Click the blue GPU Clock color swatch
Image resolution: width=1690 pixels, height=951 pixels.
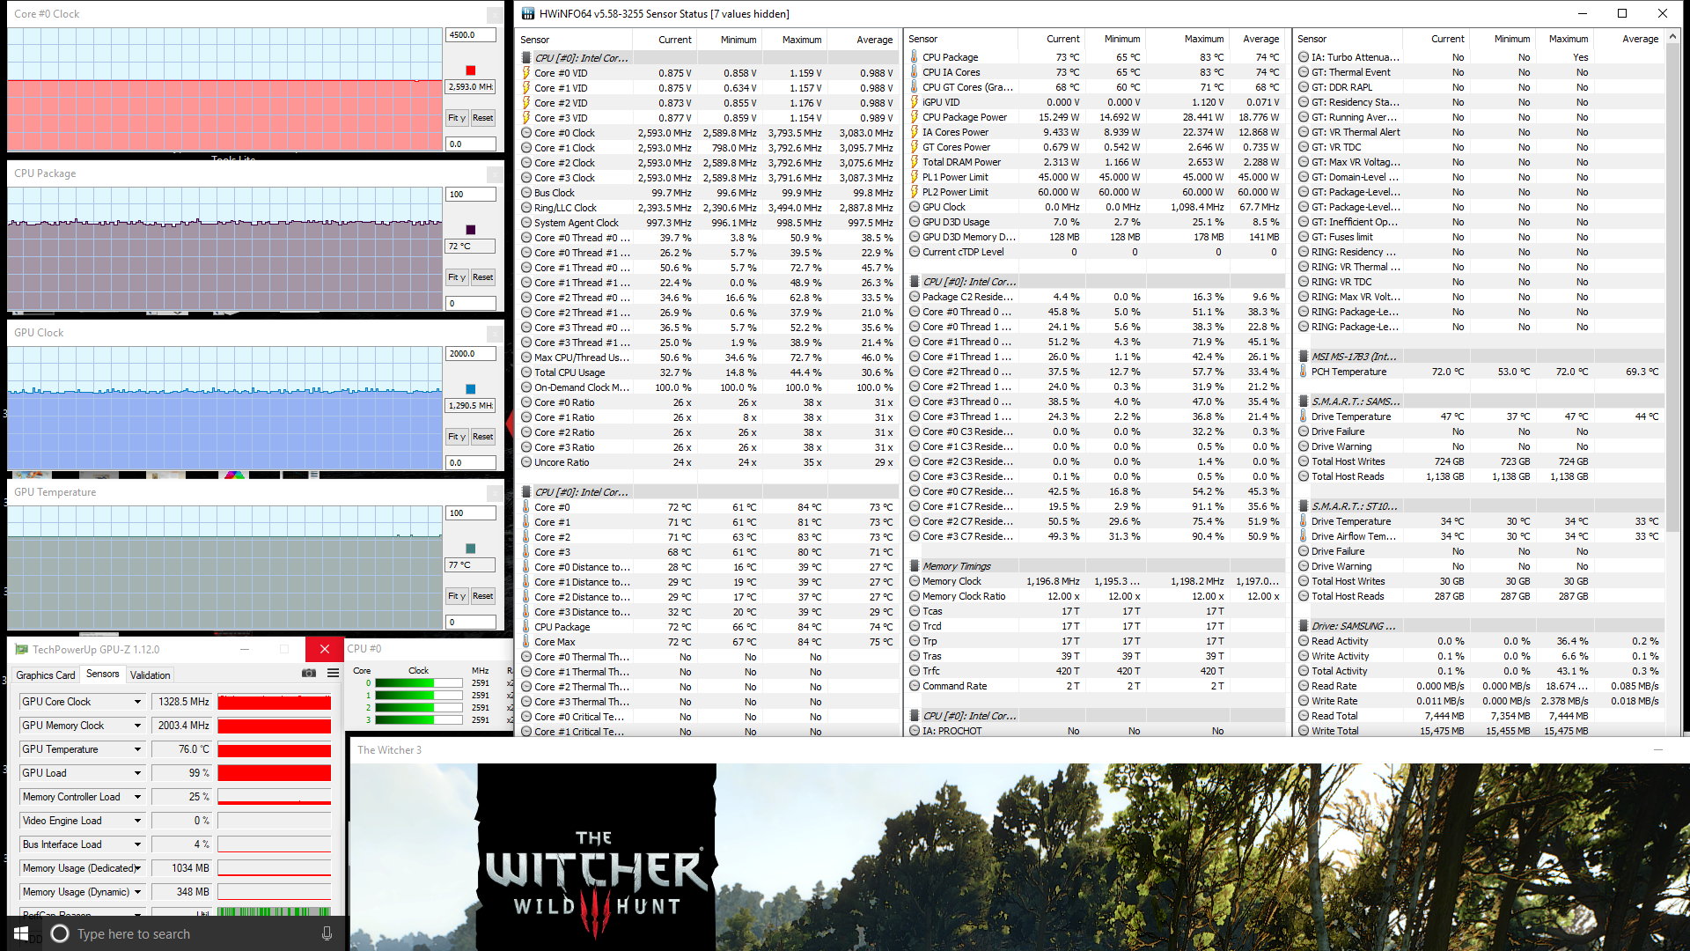[x=470, y=389]
